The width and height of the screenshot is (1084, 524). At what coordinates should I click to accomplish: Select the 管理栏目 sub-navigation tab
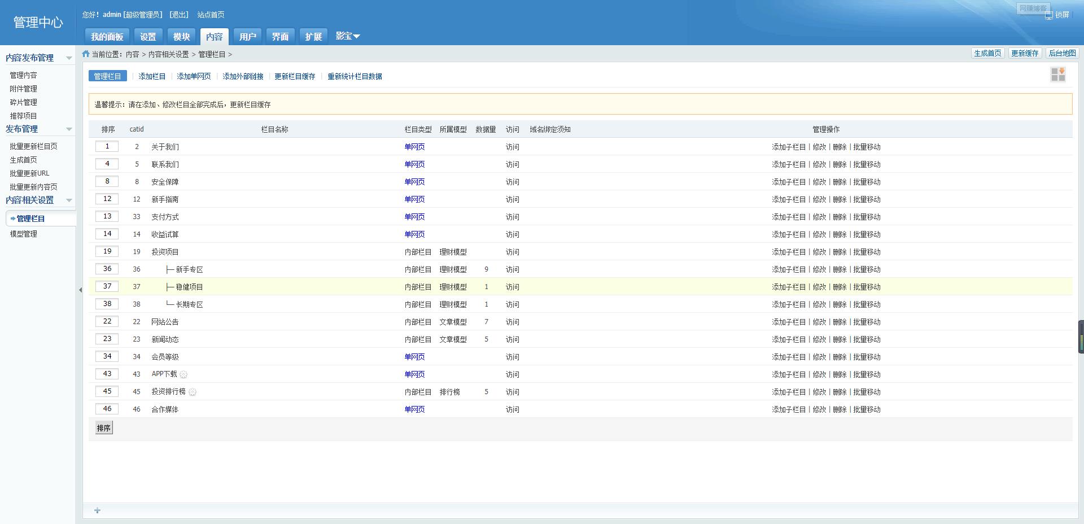[x=107, y=76]
